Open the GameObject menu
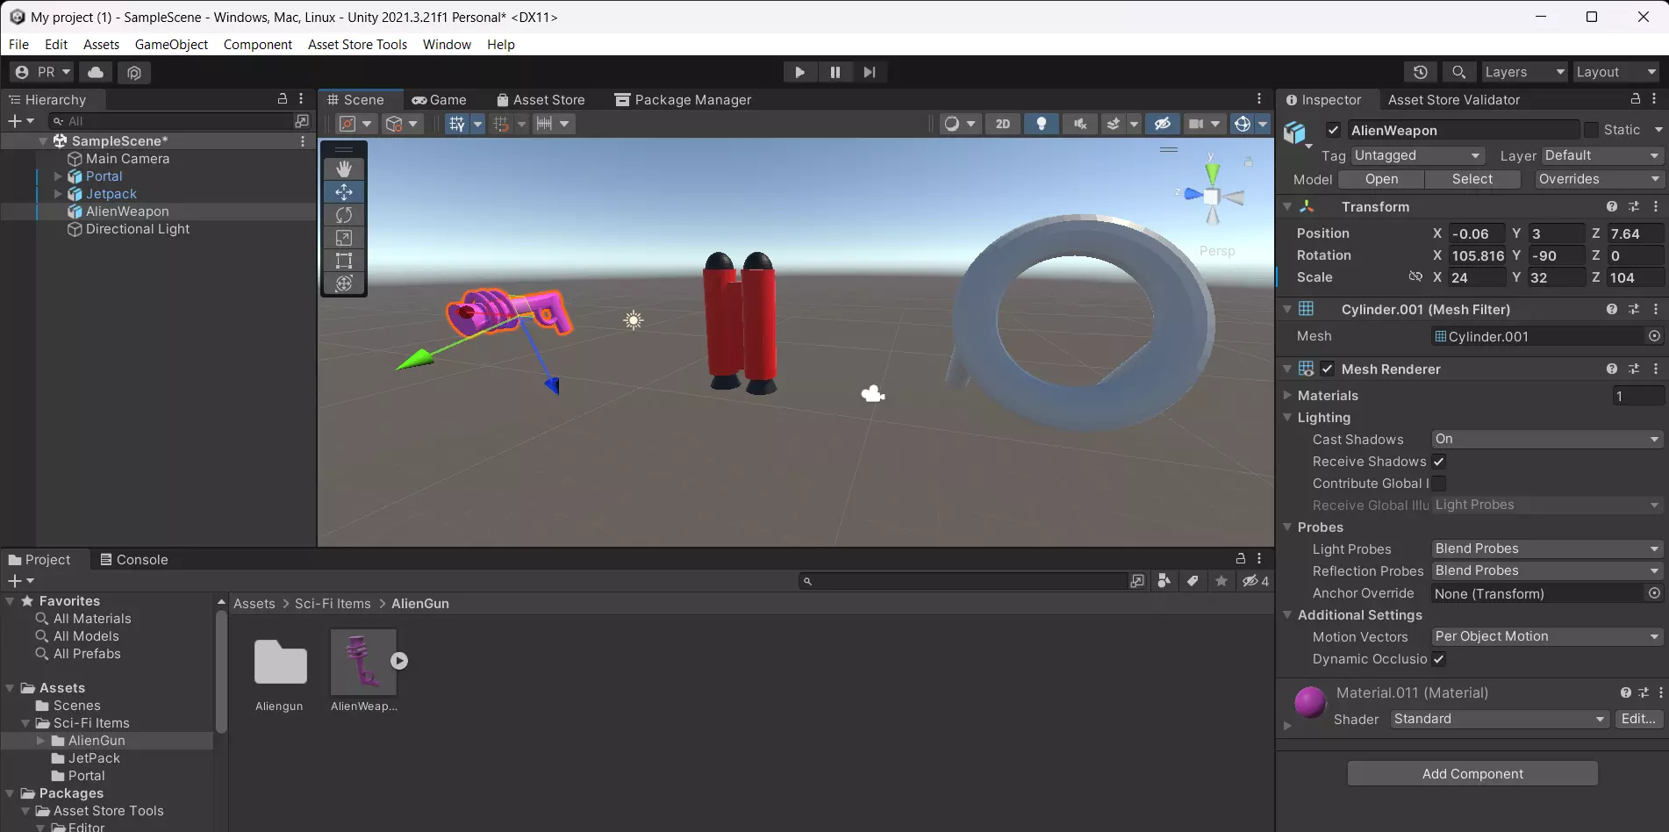The image size is (1669, 832). coord(171,44)
